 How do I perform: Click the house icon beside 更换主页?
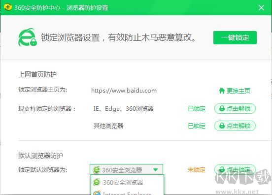point(222,91)
